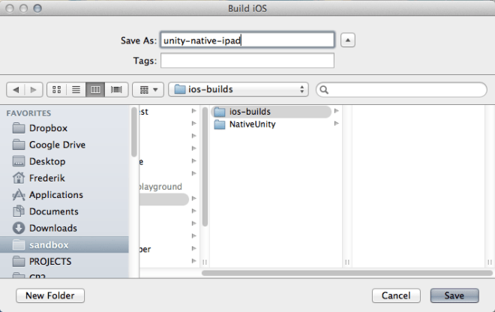
Task: Expand the row ending in 'per'
Action: tap(193, 248)
